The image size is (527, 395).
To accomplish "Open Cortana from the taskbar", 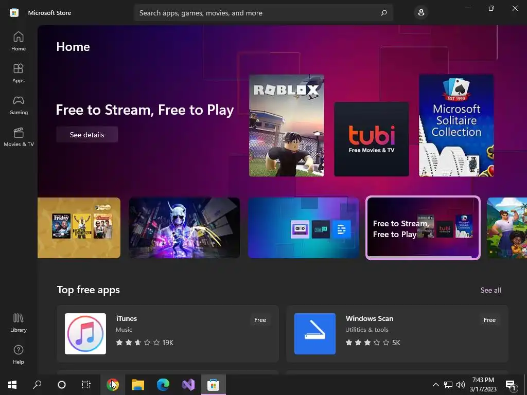I will point(62,385).
